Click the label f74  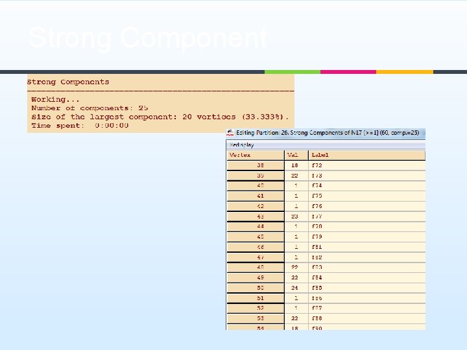tap(317, 186)
